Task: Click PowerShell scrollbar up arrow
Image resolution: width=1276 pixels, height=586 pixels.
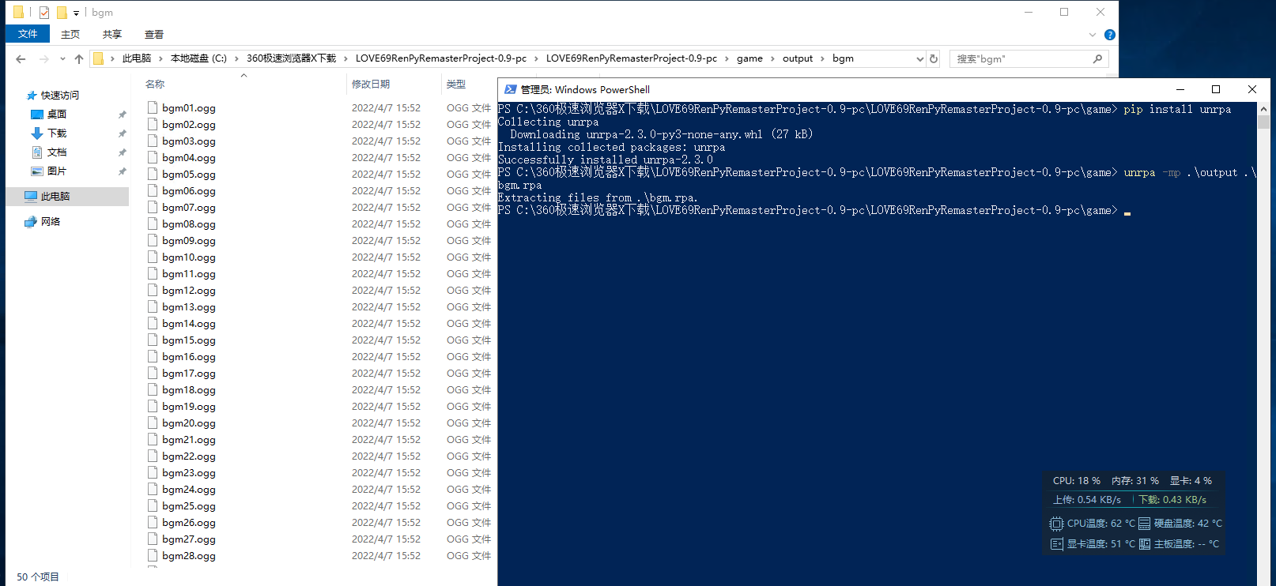Action: coord(1263,109)
